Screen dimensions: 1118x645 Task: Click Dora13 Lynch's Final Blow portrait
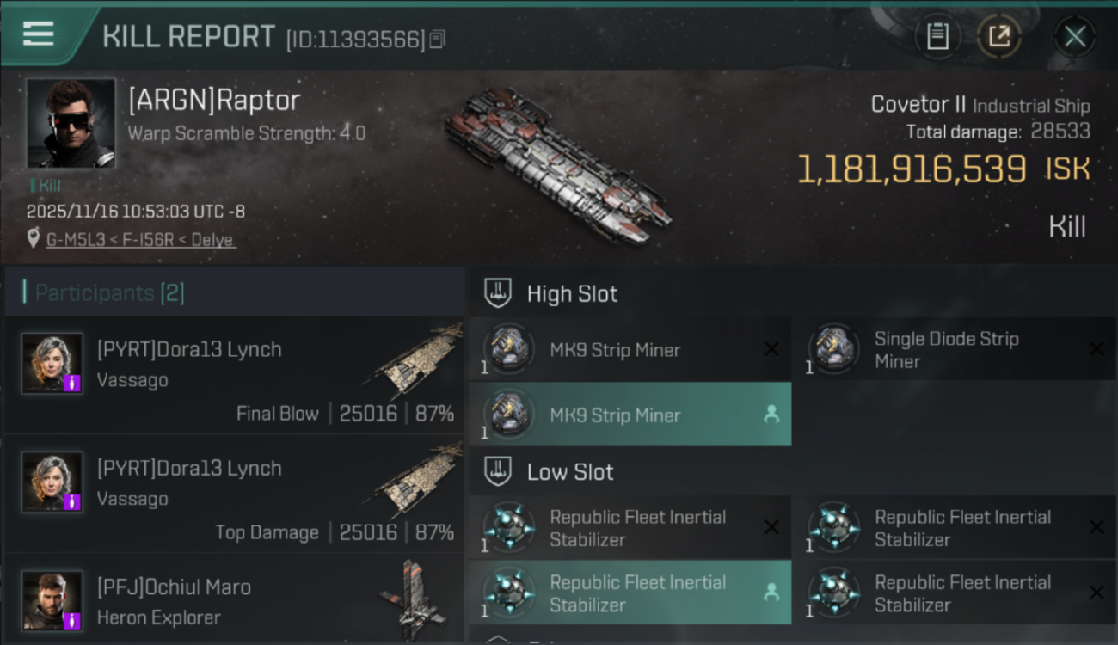(x=52, y=363)
